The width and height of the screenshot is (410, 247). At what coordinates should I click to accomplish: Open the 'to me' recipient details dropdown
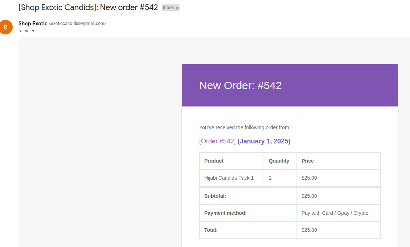[23, 31]
